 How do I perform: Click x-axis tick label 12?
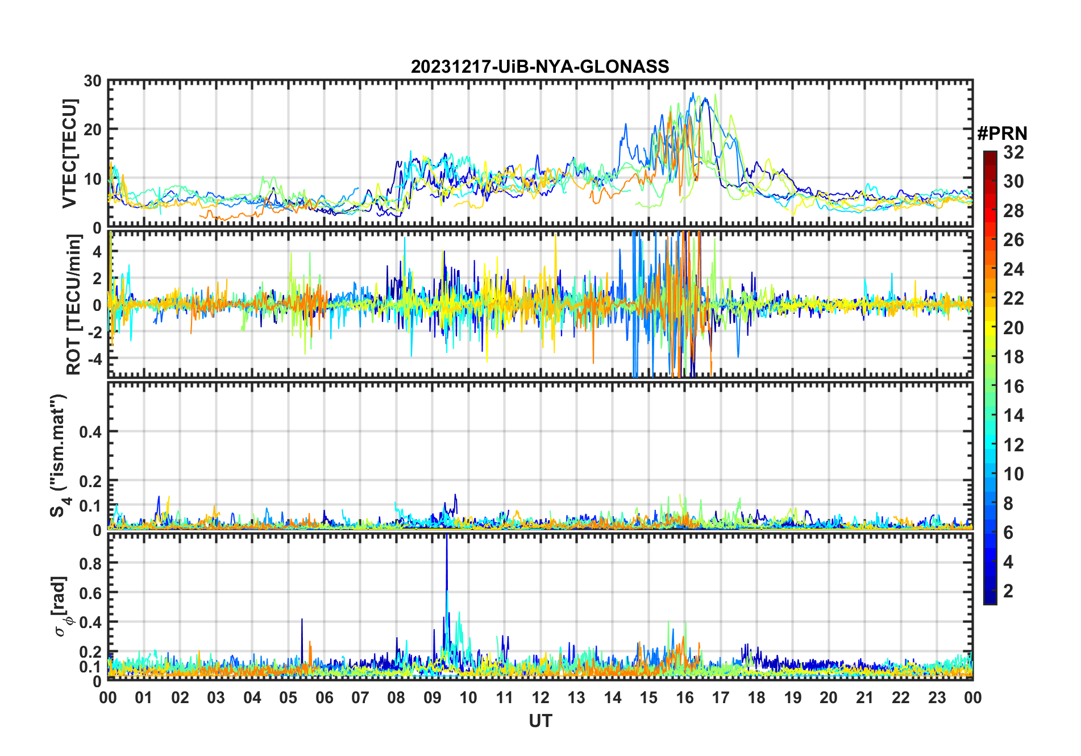540,697
